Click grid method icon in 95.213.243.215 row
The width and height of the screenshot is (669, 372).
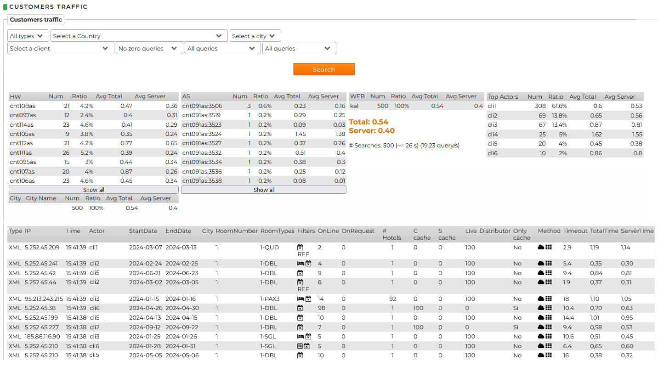coord(549,299)
